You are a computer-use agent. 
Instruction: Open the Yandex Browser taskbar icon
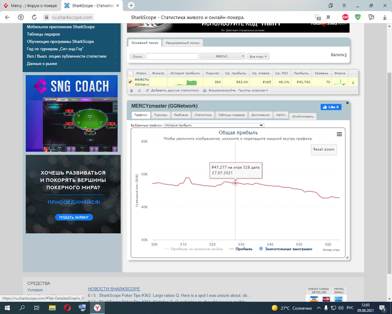(97, 308)
